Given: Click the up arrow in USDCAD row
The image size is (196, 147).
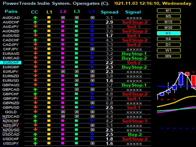Looking at the screenshot, I should 36,134.
